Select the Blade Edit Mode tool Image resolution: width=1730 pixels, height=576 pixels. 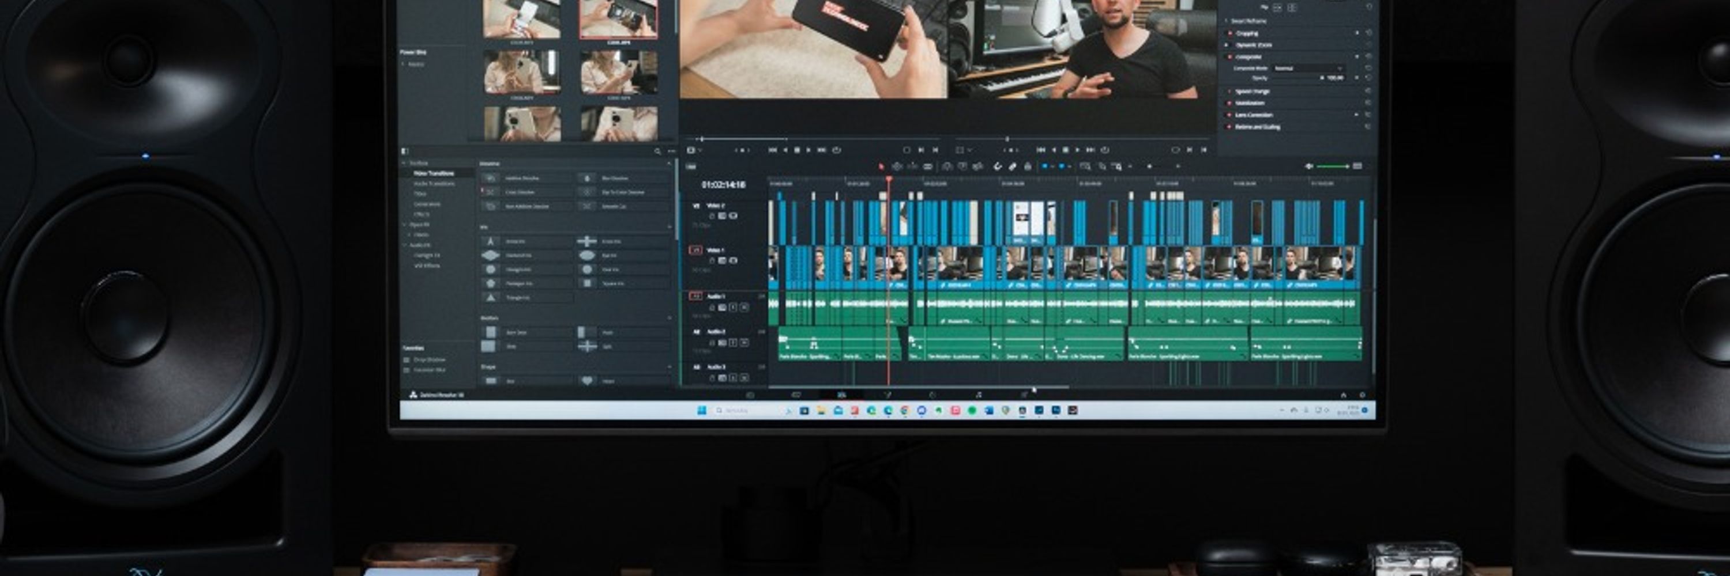pos(928,166)
